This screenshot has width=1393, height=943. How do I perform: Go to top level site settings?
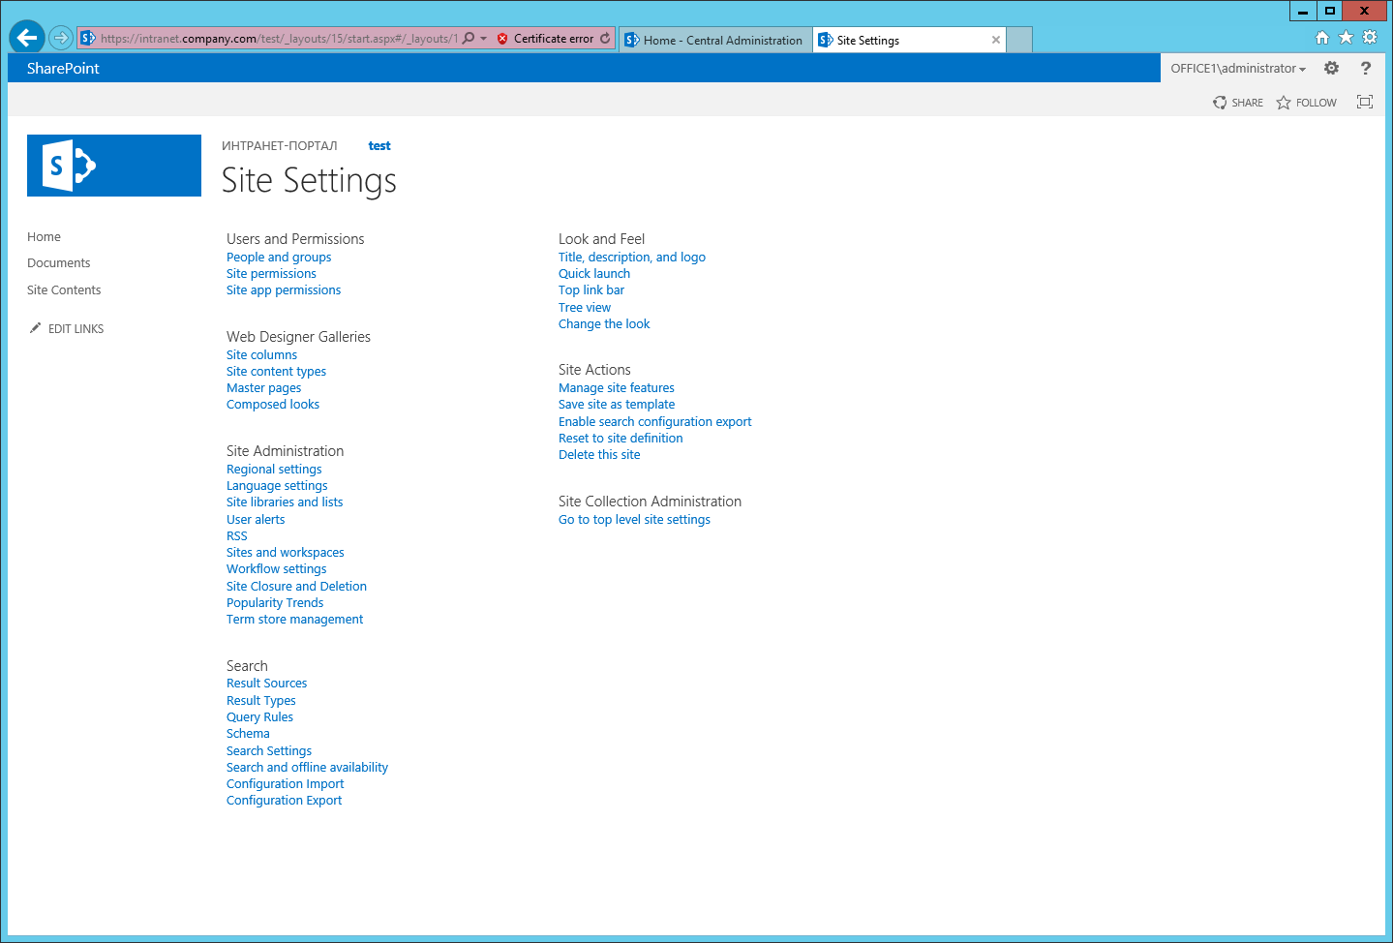pyautogui.click(x=634, y=520)
